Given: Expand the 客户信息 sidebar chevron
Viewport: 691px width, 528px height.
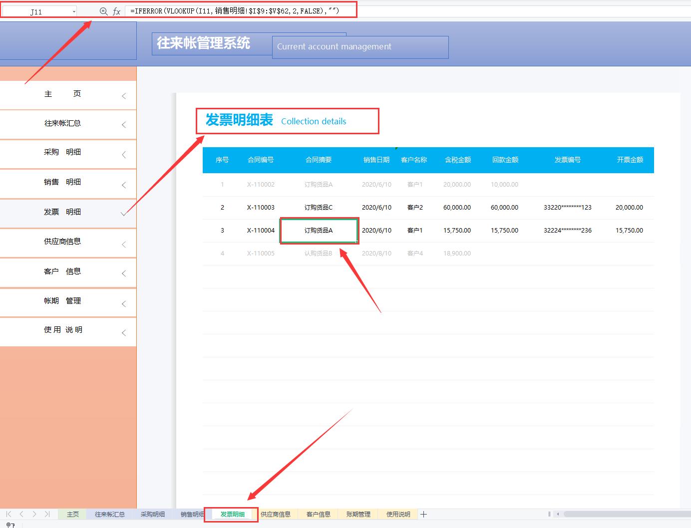Looking at the screenshot, I should 124,273.
